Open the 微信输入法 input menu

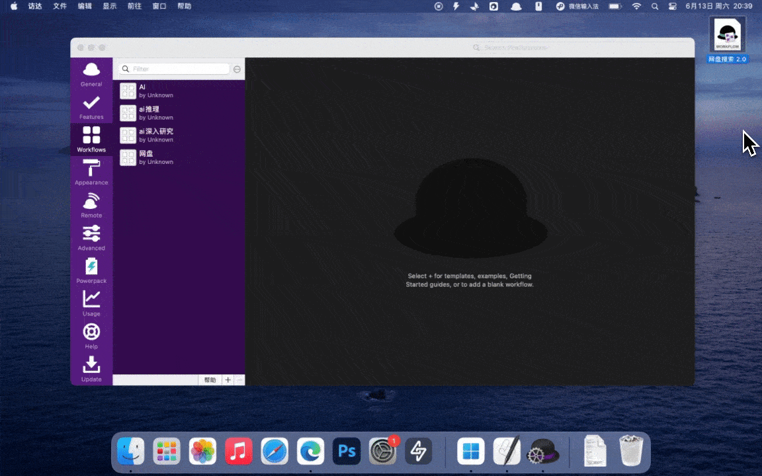coord(577,7)
